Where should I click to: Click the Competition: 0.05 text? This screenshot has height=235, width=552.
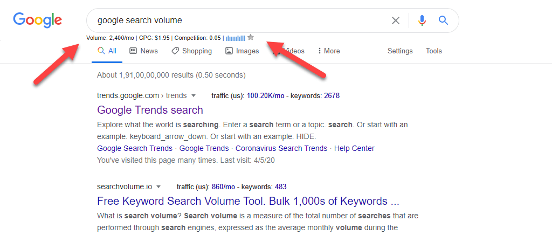[197, 38]
